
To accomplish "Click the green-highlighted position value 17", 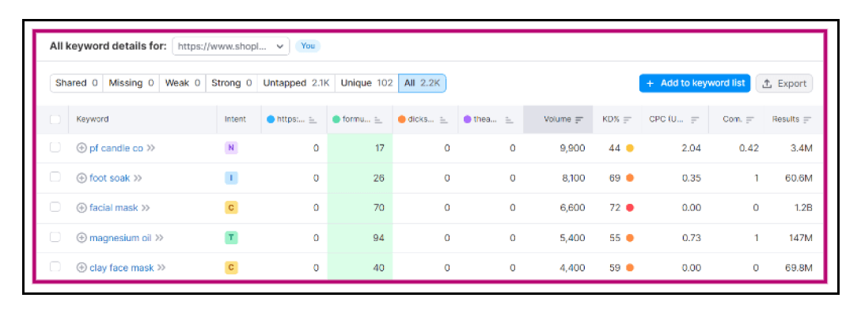I will (x=380, y=148).
